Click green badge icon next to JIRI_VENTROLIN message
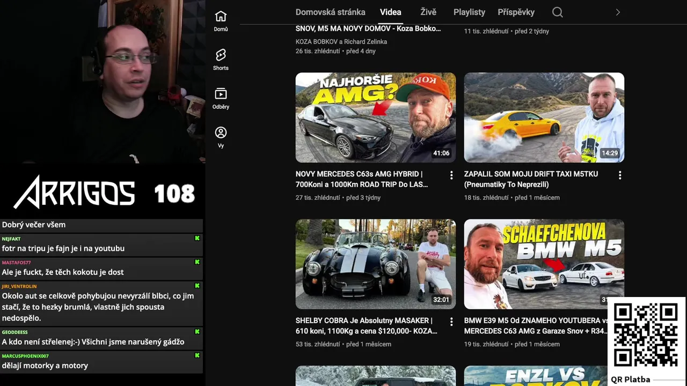Viewport: 687px width, 386px height. click(x=197, y=286)
